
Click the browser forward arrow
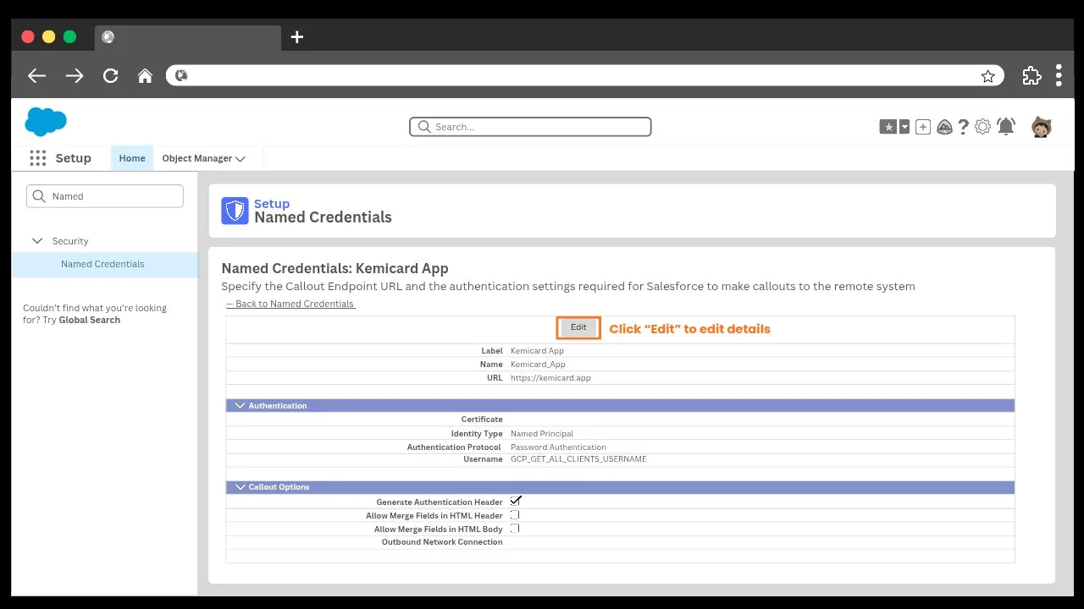[75, 76]
